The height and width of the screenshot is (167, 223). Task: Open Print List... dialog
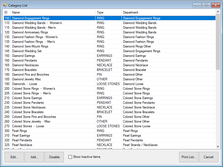[x=189, y=157]
